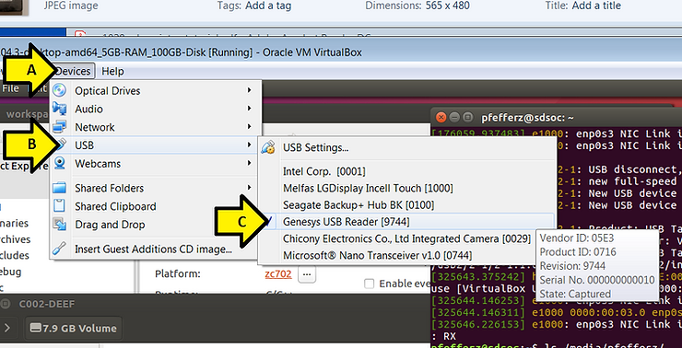The image size is (682, 348).
Task: Open USB Settings... entry
Action: pos(406,147)
